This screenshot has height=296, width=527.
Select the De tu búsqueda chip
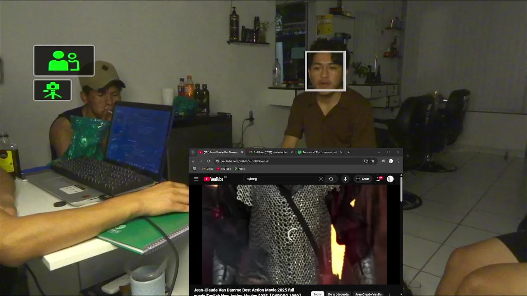pyautogui.click(x=338, y=294)
